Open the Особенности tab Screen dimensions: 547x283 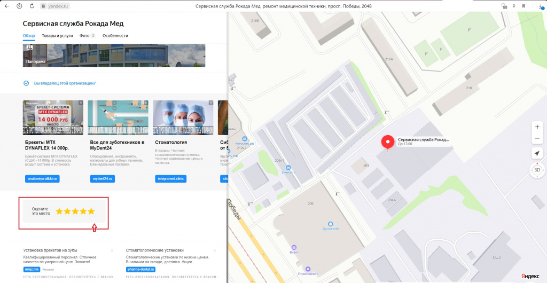tap(115, 36)
